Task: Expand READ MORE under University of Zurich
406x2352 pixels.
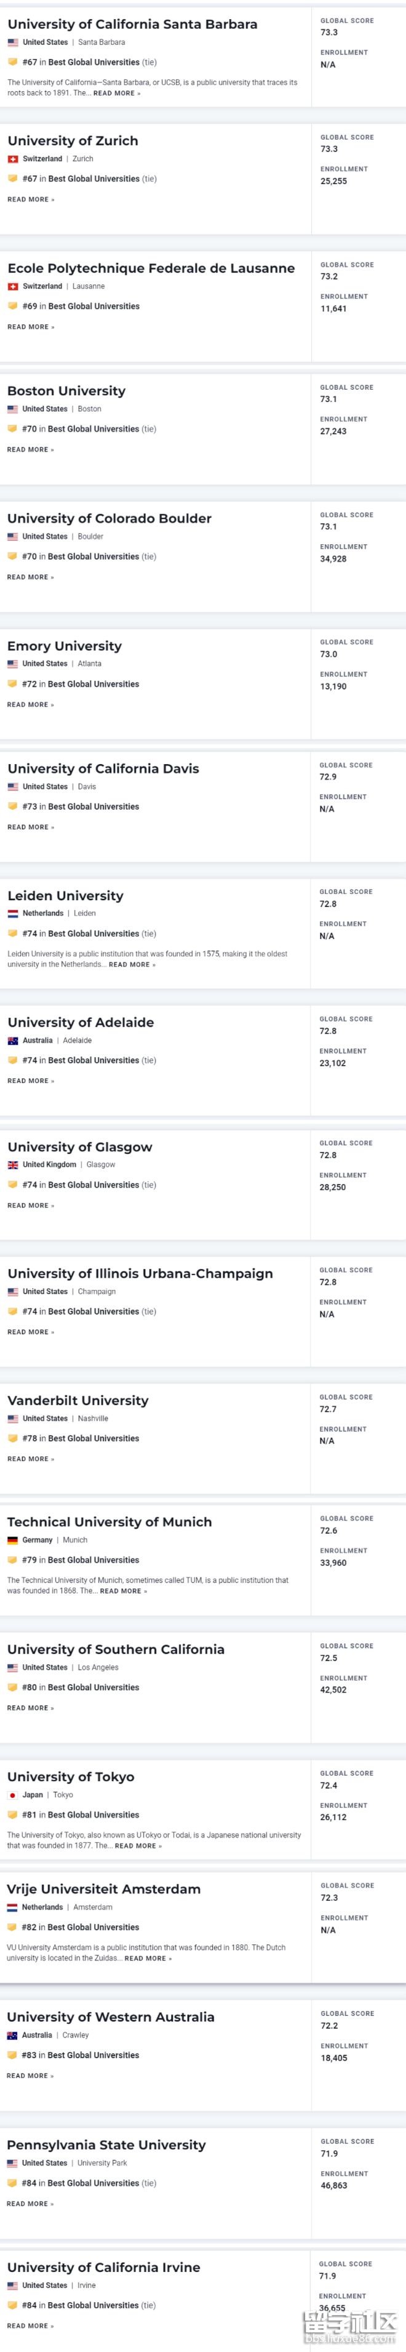Action: [30, 199]
